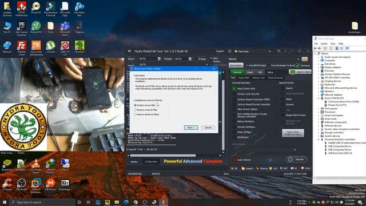
Task: Toggle the One Boot checkbox
Action: tap(297, 65)
